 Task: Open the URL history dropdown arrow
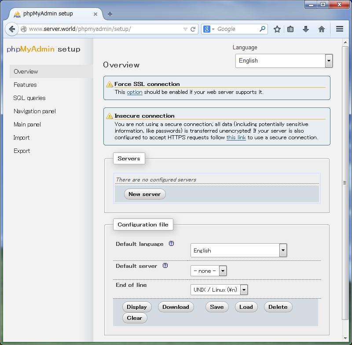click(185, 29)
